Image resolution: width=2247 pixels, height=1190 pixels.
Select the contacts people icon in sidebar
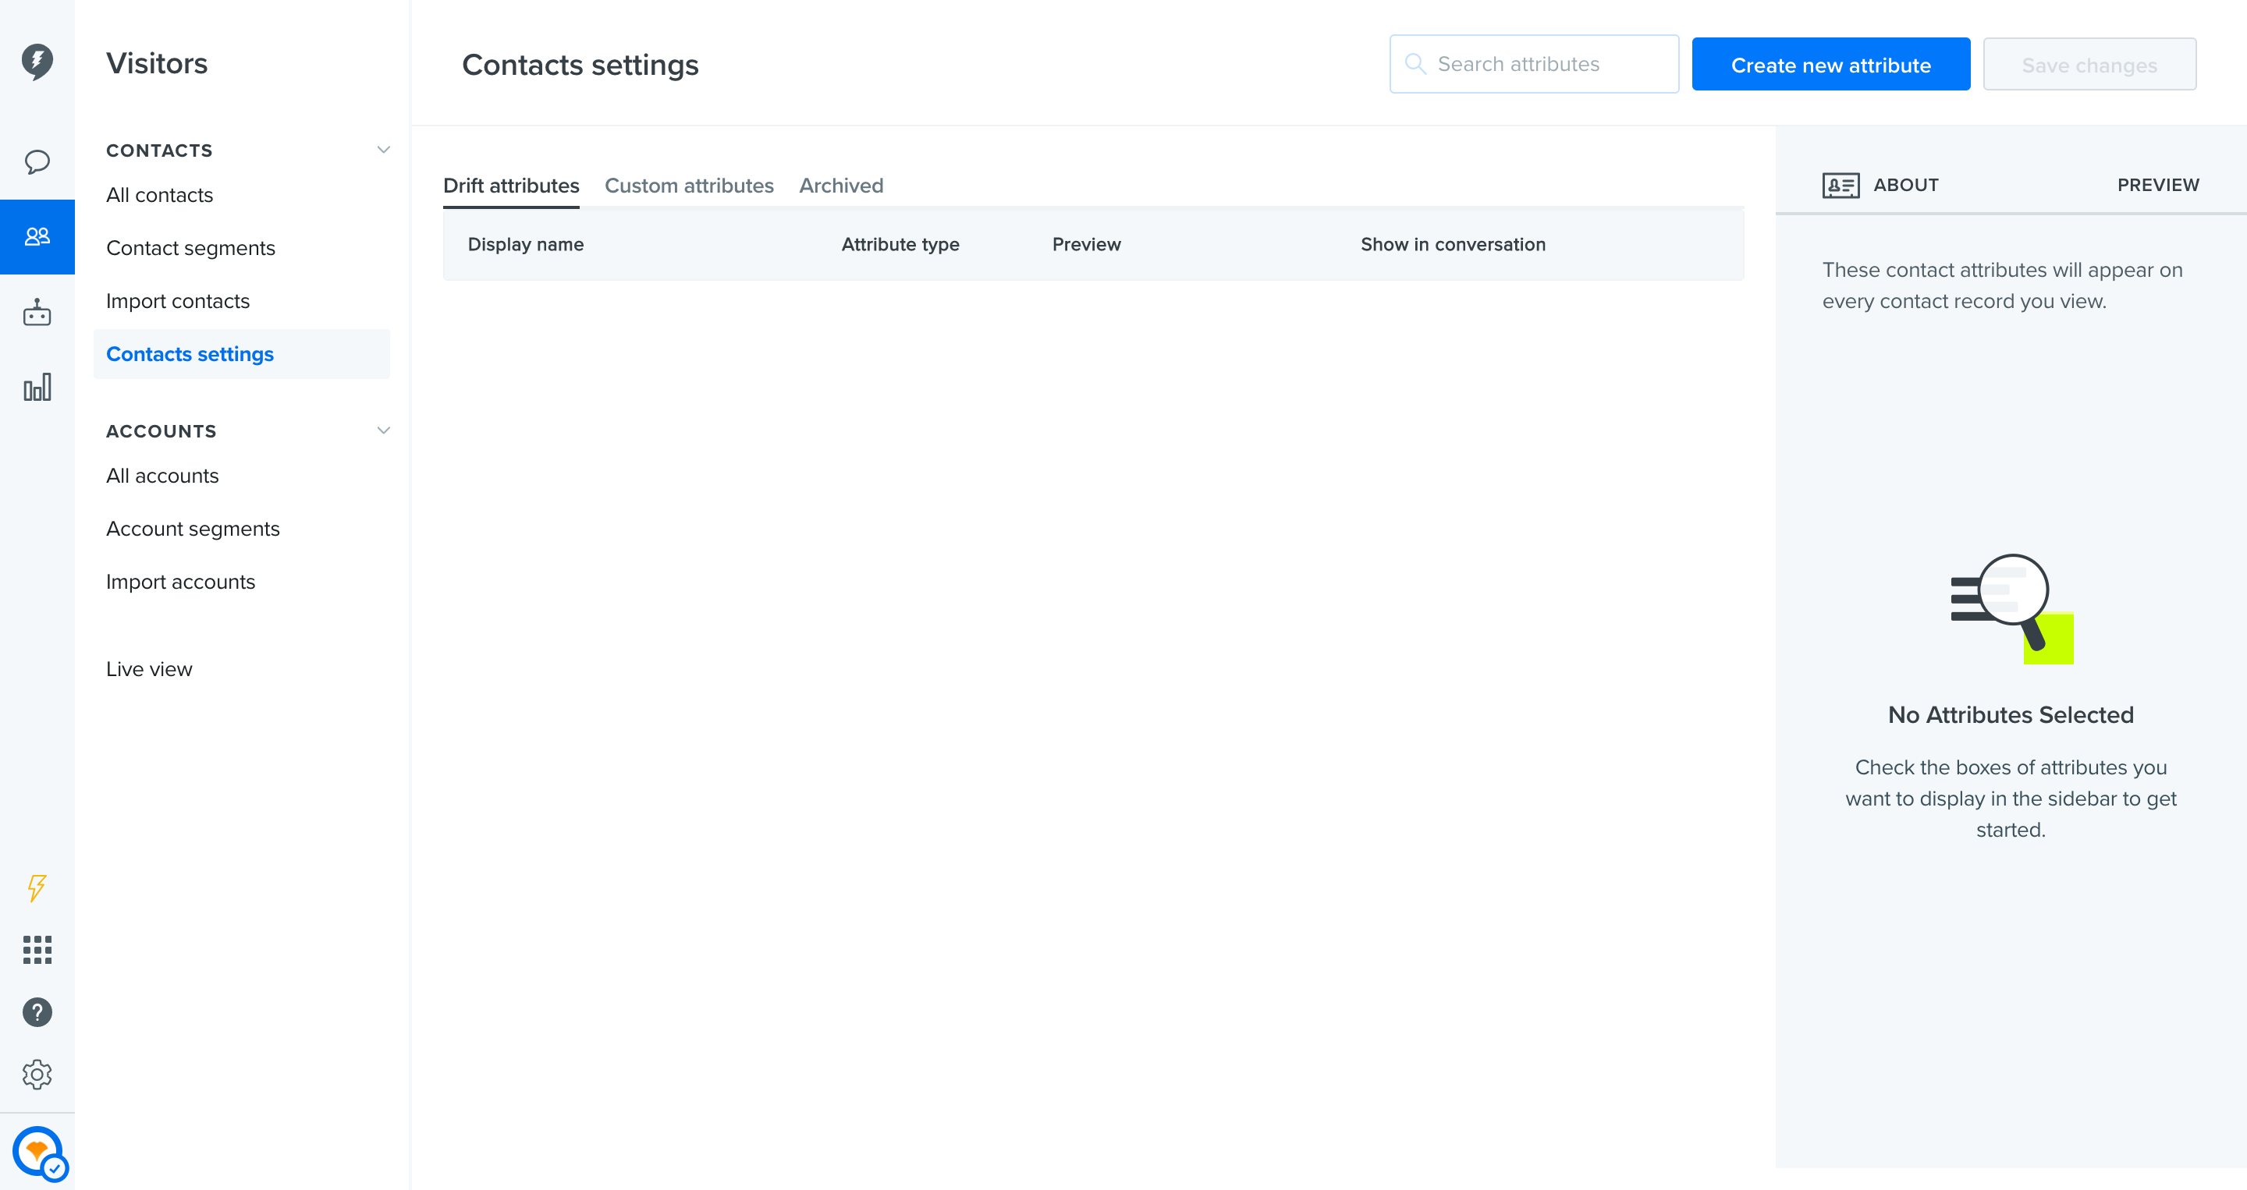pyautogui.click(x=37, y=236)
